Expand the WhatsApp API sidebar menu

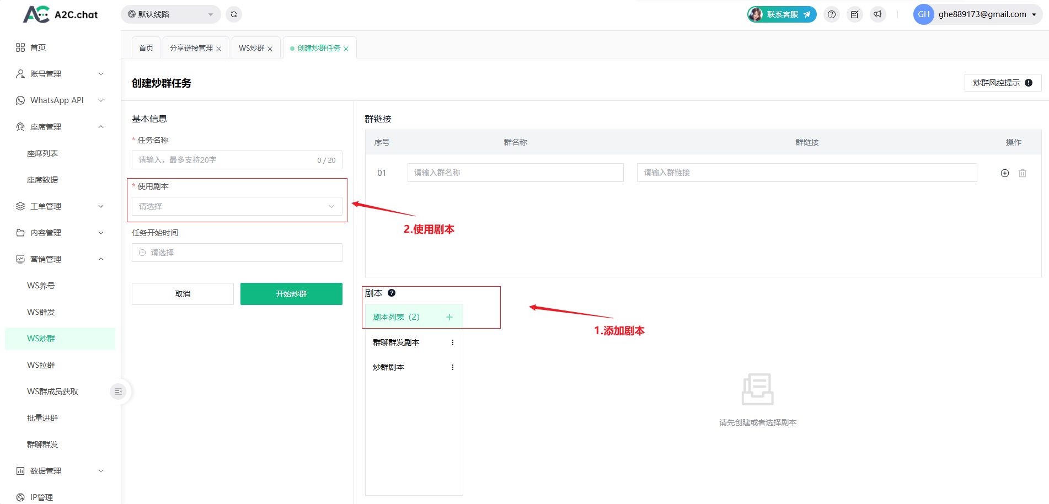60,100
